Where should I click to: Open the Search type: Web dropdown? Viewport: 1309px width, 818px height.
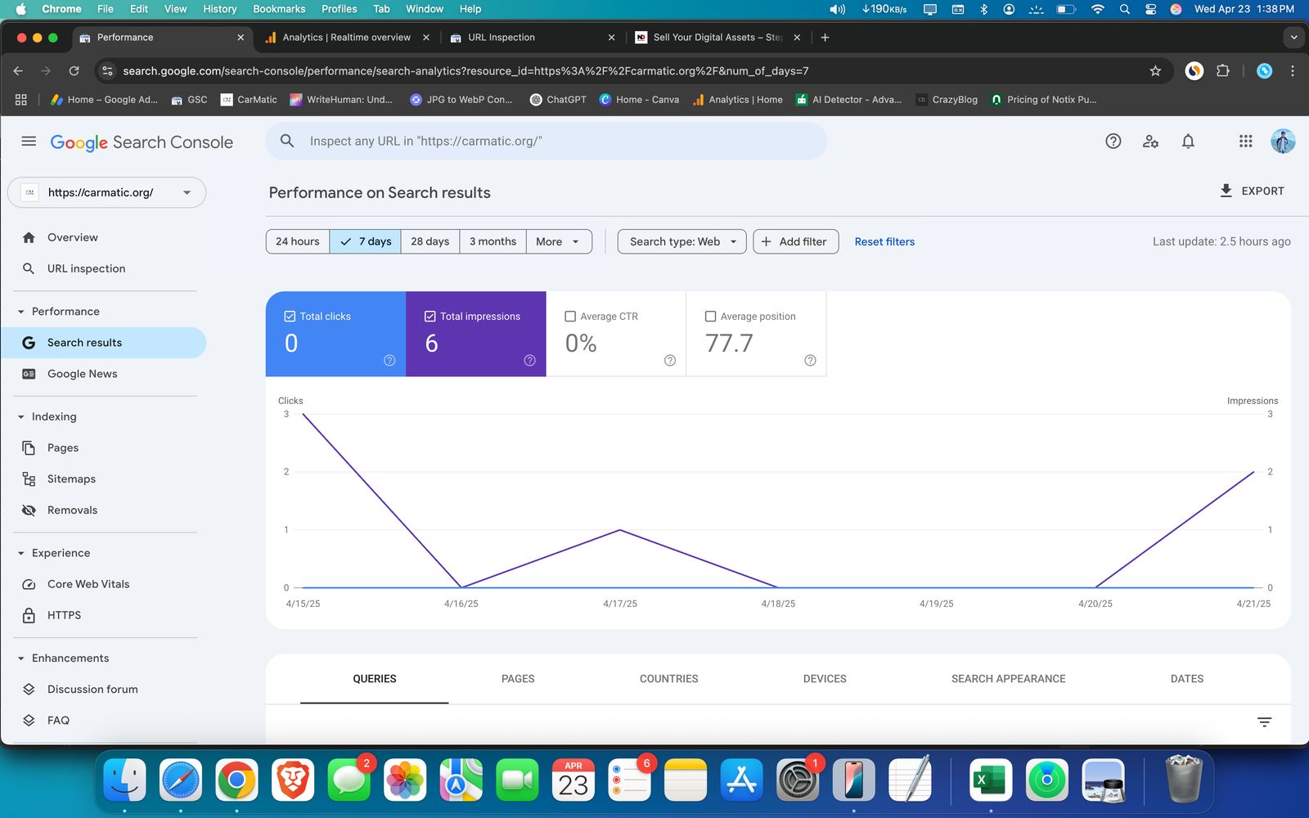682,241
